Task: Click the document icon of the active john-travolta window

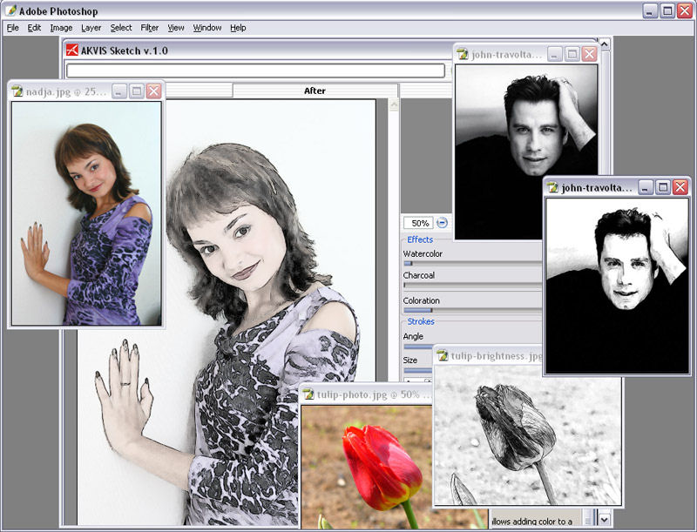Action: (552, 187)
